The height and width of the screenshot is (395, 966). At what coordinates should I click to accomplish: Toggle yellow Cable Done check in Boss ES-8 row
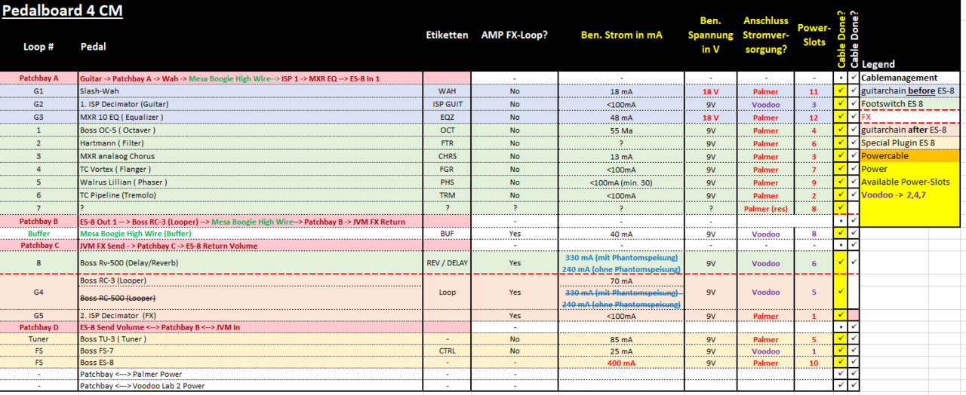840,363
